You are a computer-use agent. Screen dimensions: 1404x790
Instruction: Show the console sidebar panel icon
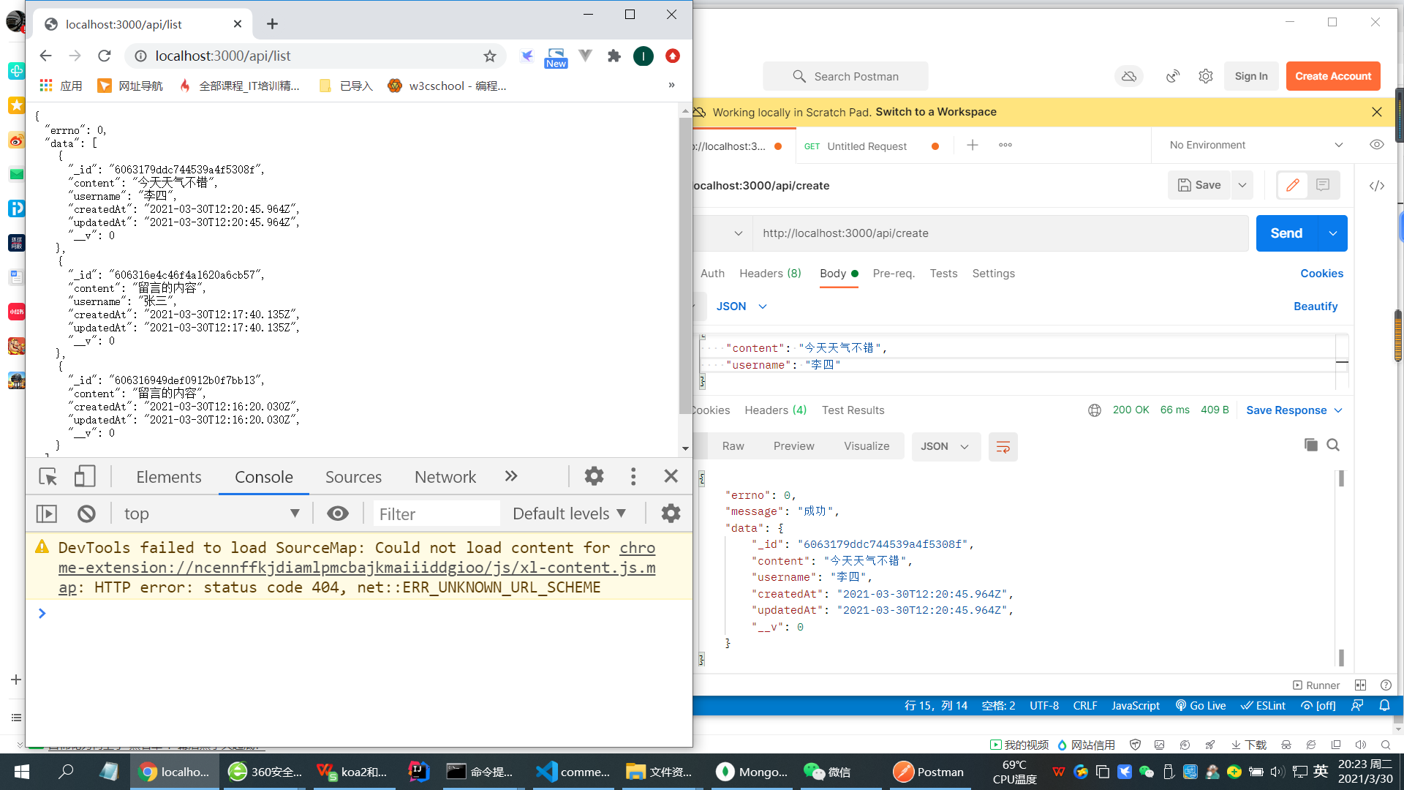[x=46, y=513]
